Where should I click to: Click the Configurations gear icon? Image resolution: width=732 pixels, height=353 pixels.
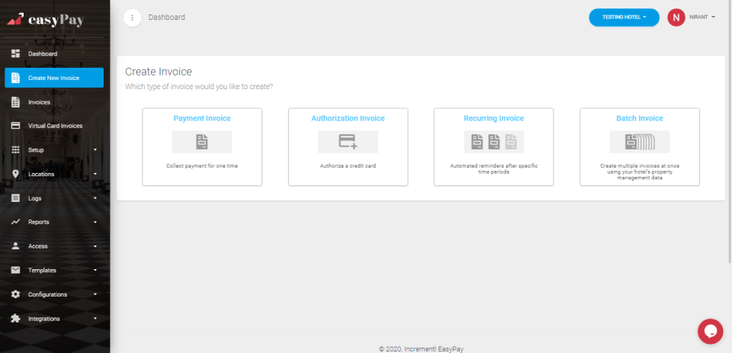coord(15,294)
